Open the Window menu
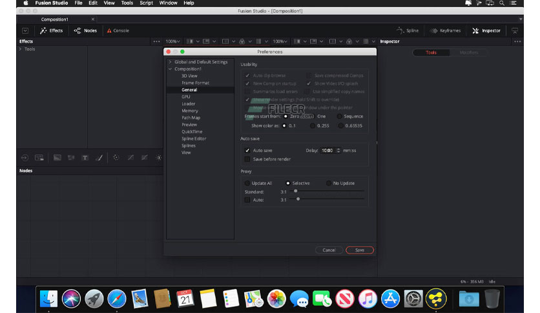The width and height of the screenshot is (540, 313). [168, 3]
